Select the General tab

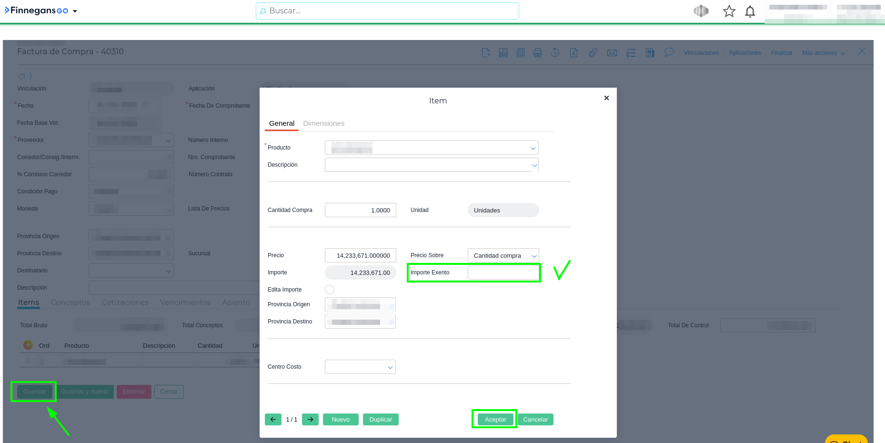[282, 123]
